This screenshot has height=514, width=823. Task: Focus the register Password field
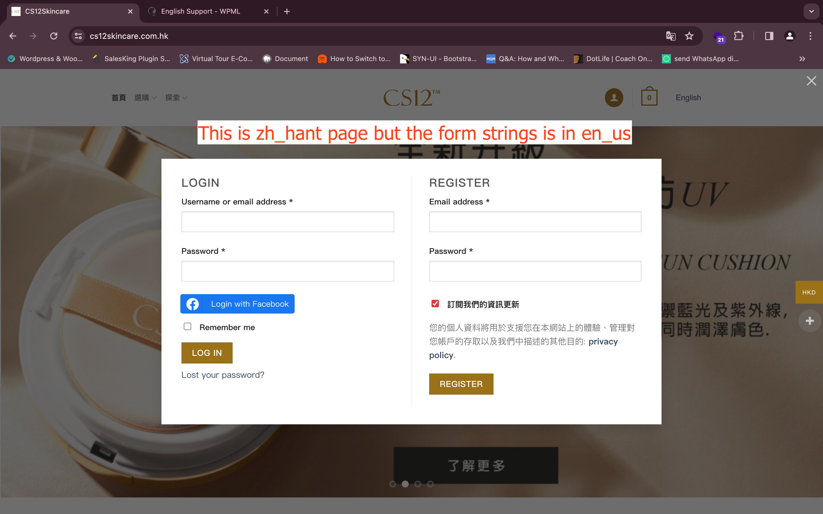point(535,271)
